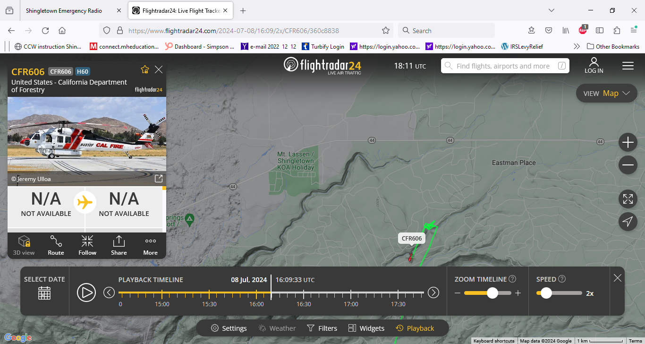Image resolution: width=645 pixels, height=344 pixels.
Task: Zoom in map with plus icon
Action: pyautogui.click(x=628, y=142)
